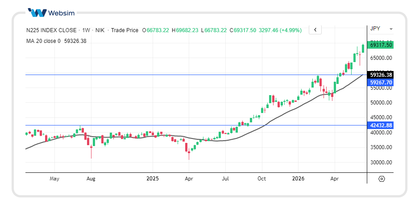The width and height of the screenshot is (419, 209).
Task: Click the May time axis label
Action: tap(54, 179)
